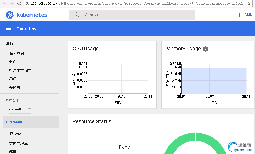Viewport: 255px width, 154px height.
Task: Bookmark this page with star icon
Action: [249, 4]
